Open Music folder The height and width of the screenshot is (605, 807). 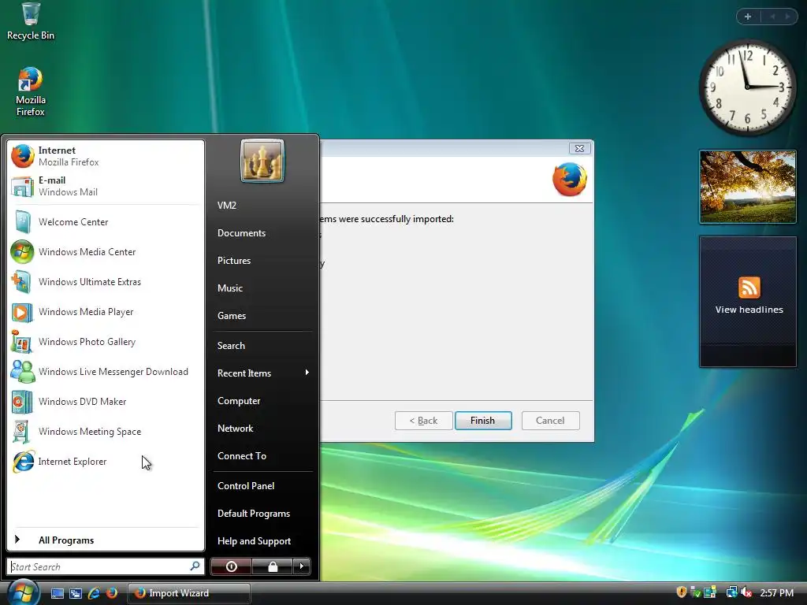point(262,288)
